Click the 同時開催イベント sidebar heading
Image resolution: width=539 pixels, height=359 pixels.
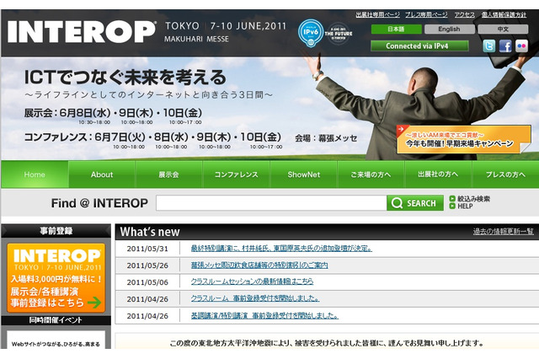click(56, 320)
